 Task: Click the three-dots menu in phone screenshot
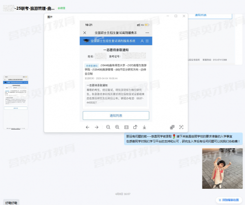(x=147, y=33)
